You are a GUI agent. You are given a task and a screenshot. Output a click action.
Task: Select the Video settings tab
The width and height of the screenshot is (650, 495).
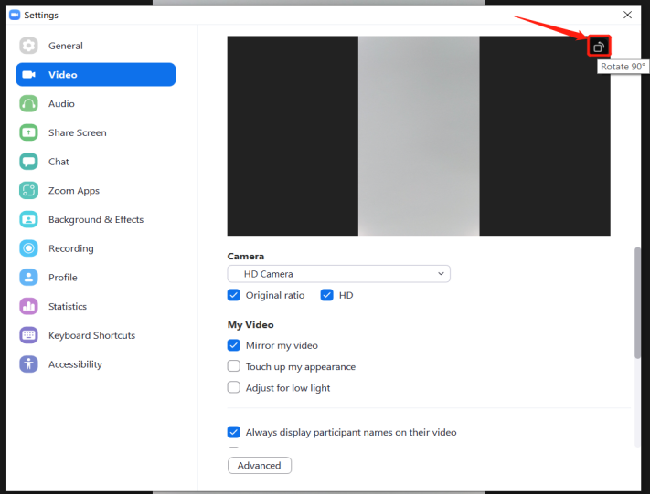click(x=95, y=75)
